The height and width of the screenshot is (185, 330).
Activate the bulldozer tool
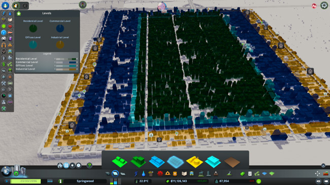326,173
